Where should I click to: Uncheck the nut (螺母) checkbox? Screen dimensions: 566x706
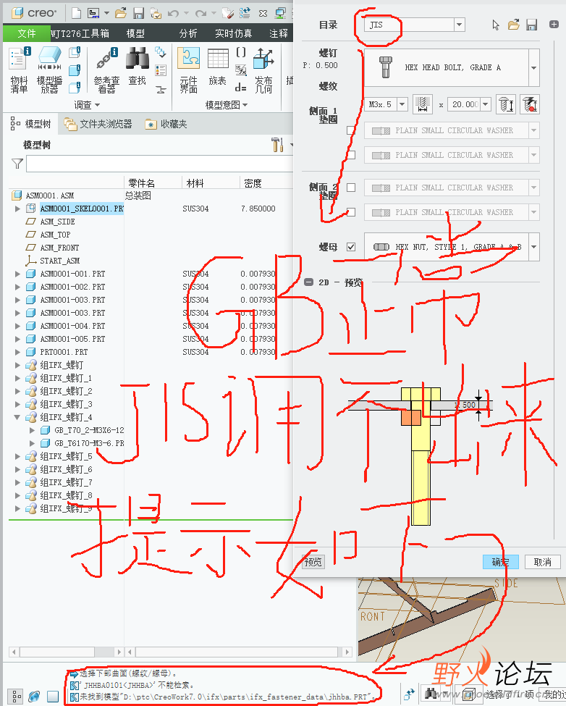pyautogui.click(x=351, y=247)
